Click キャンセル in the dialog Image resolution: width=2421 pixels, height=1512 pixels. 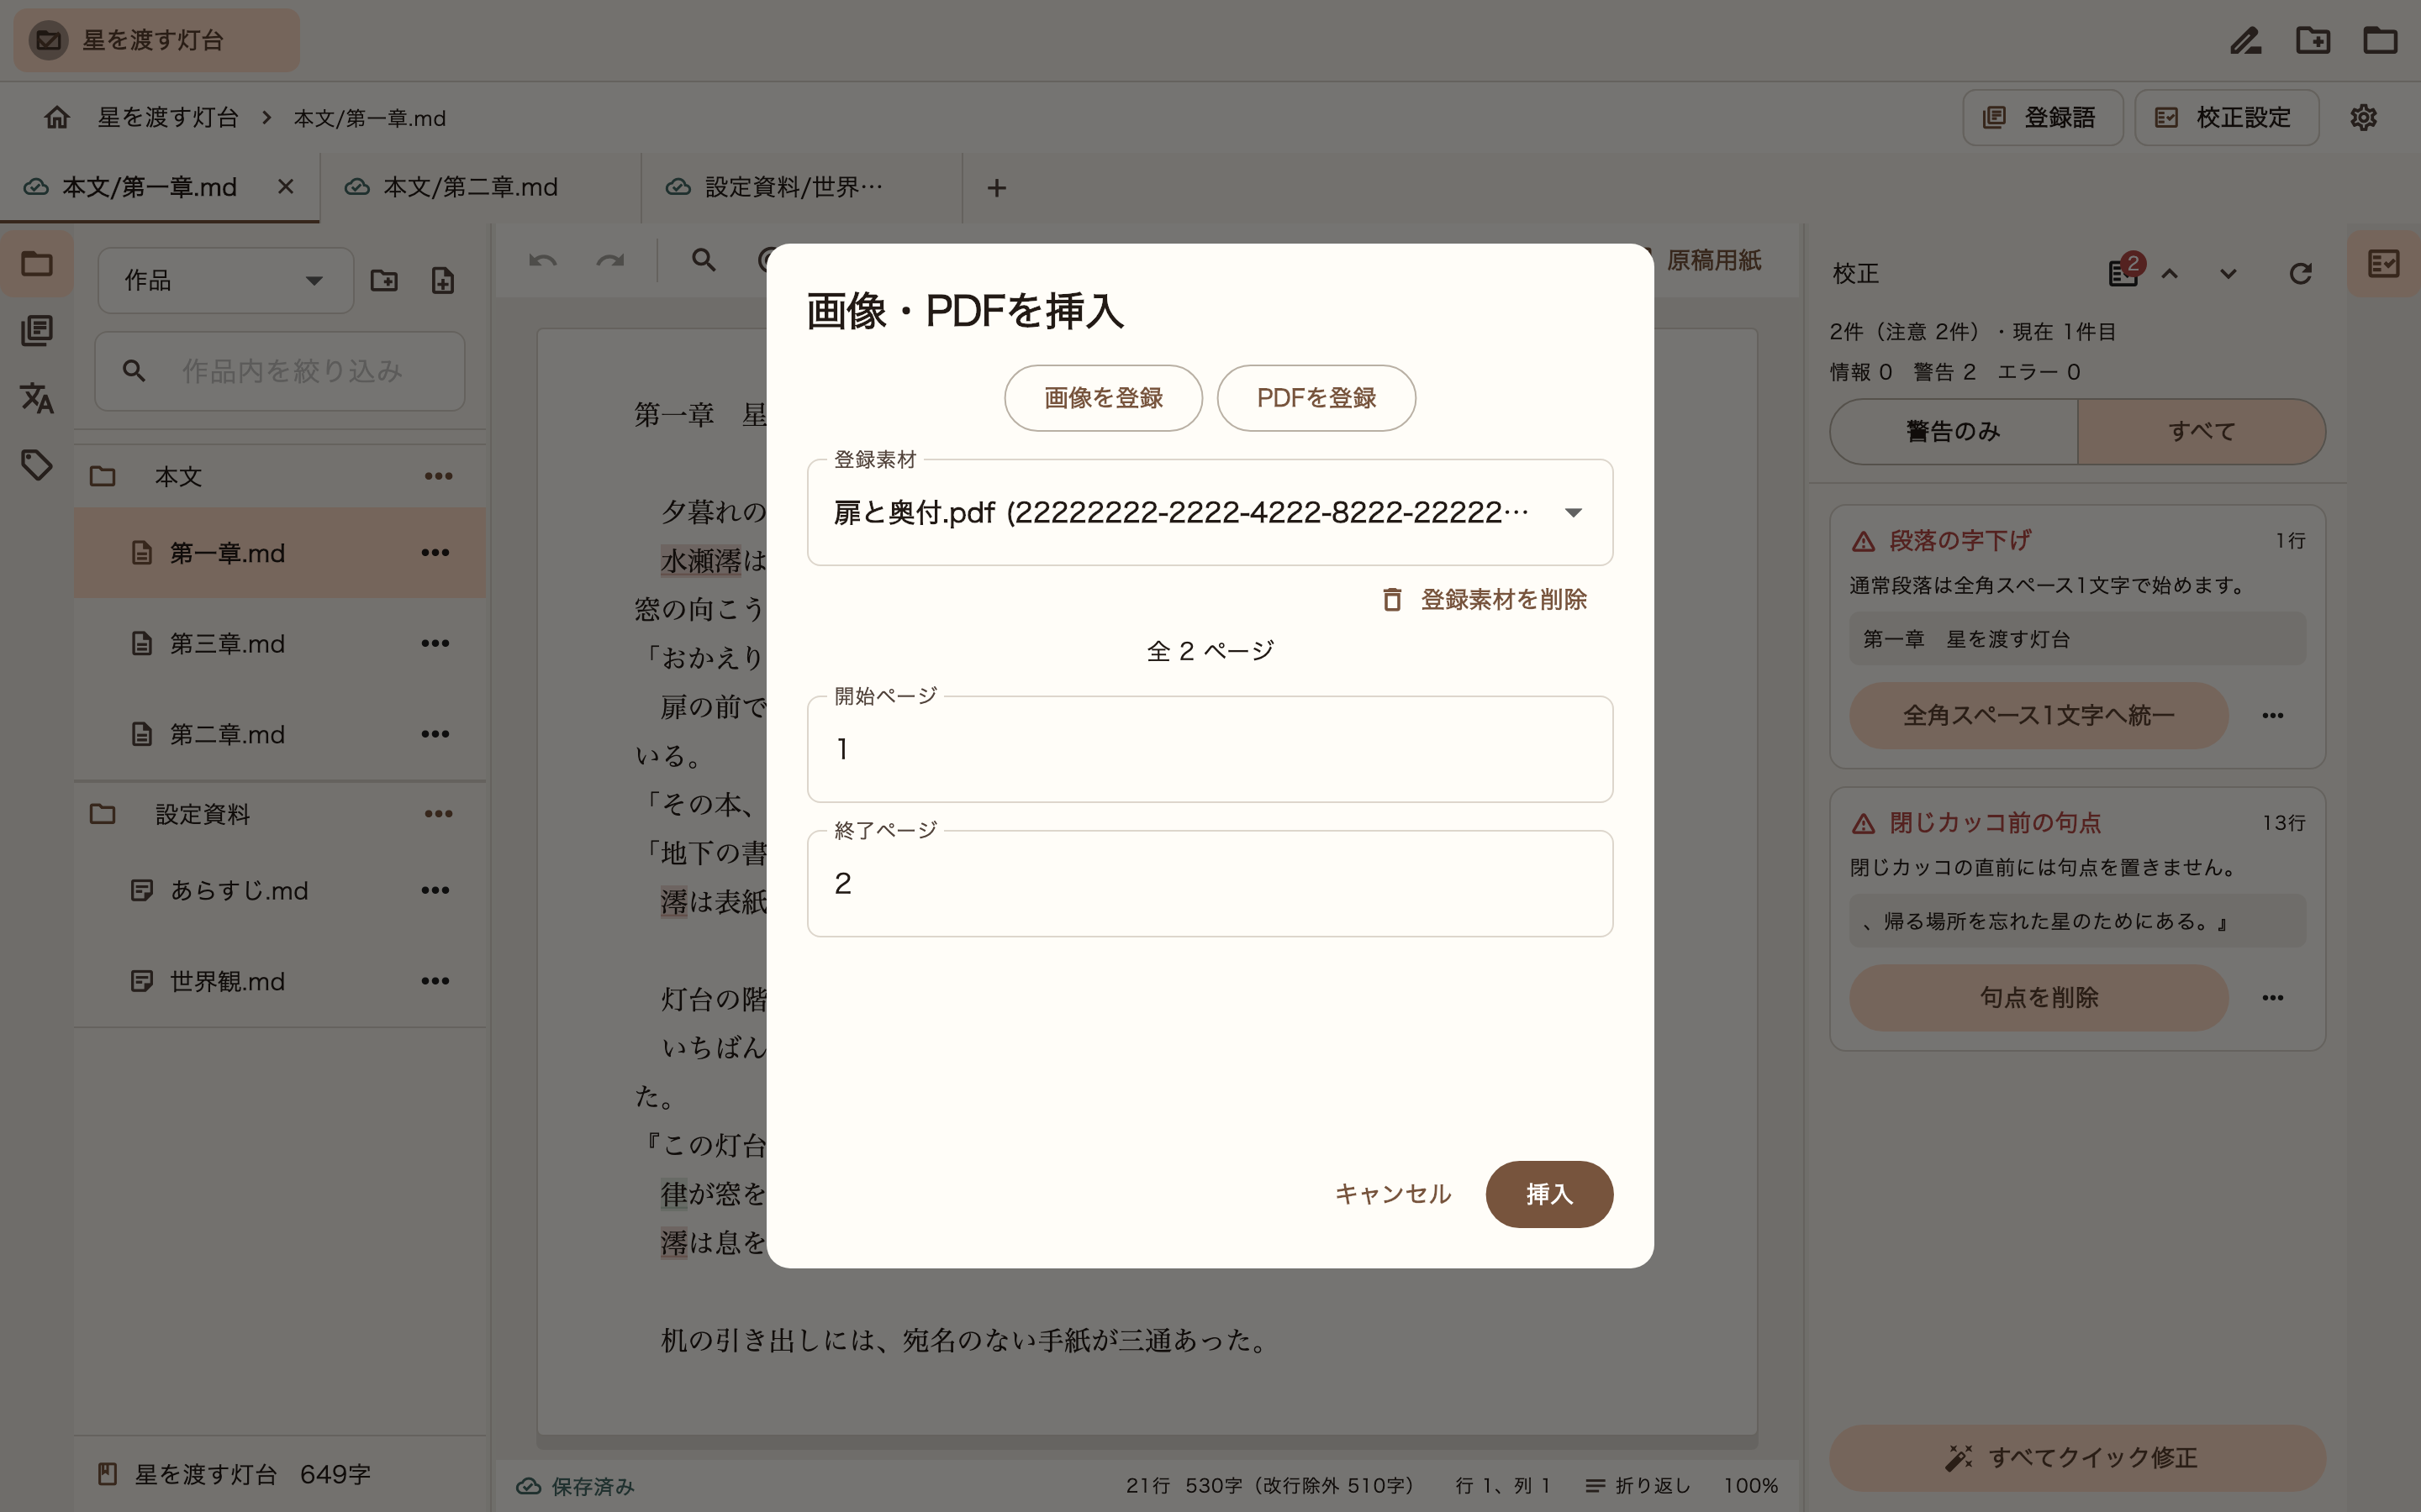tap(1393, 1194)
